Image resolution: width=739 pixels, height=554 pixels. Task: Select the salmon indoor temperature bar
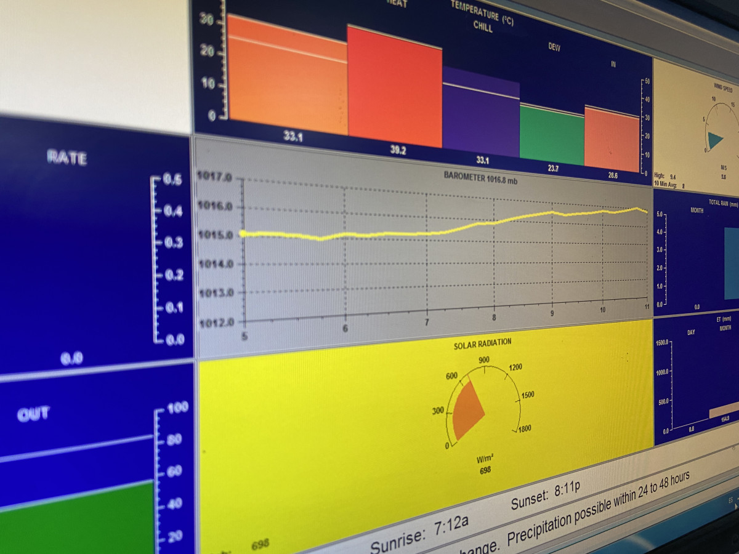pyautogui.click(x=612, y=140)
